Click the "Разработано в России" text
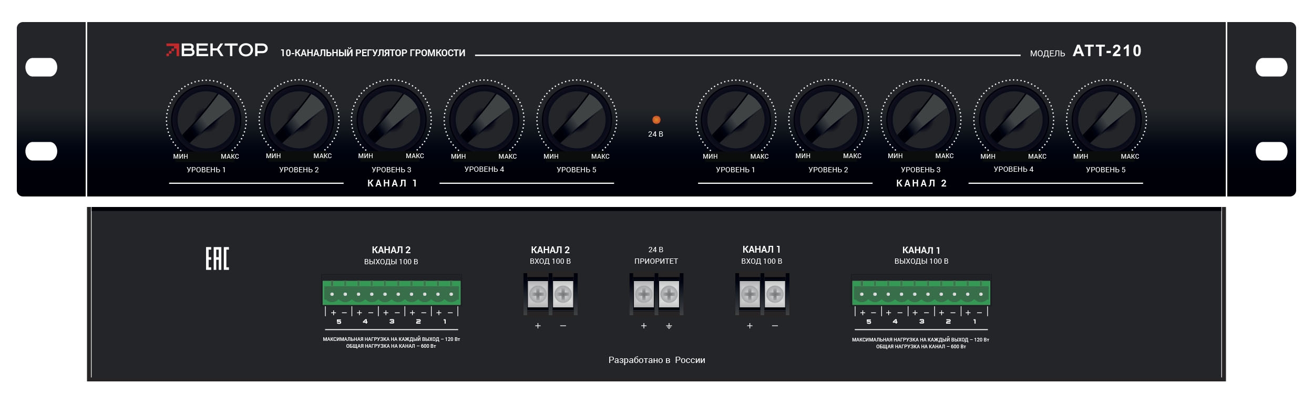This screenshot has width=1314, height=394. pos(656,360)
